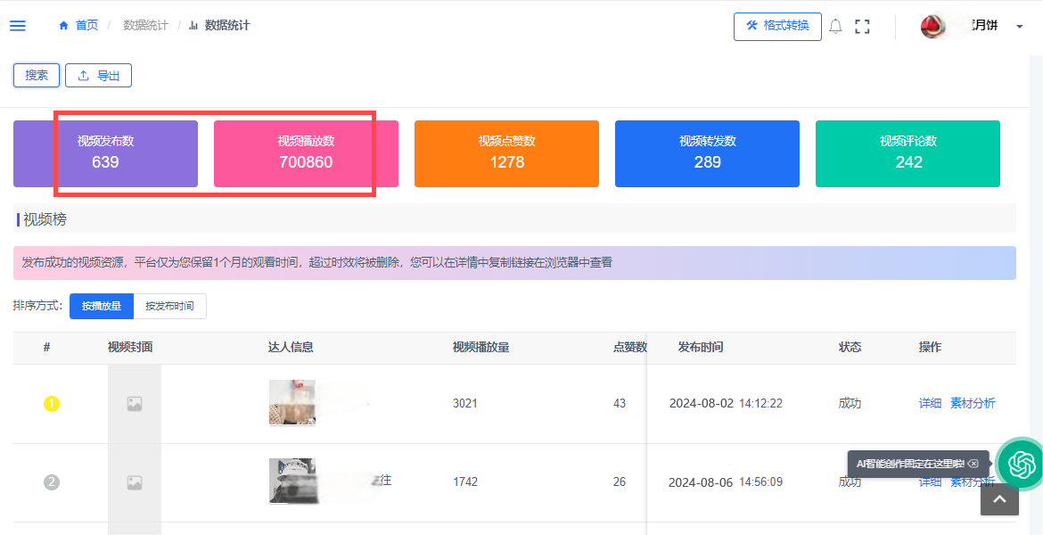Click the 导出 export button

pyautogui.click(x=98, y=76)
